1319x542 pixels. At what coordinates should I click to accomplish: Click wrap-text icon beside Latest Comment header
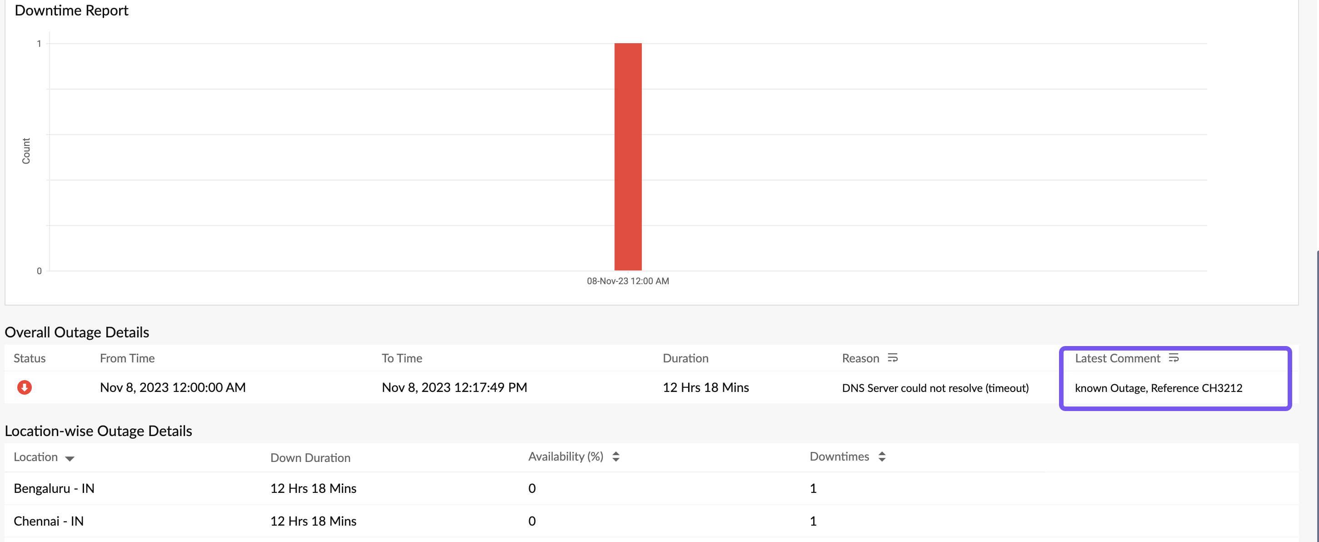(x=1174, y=357)
